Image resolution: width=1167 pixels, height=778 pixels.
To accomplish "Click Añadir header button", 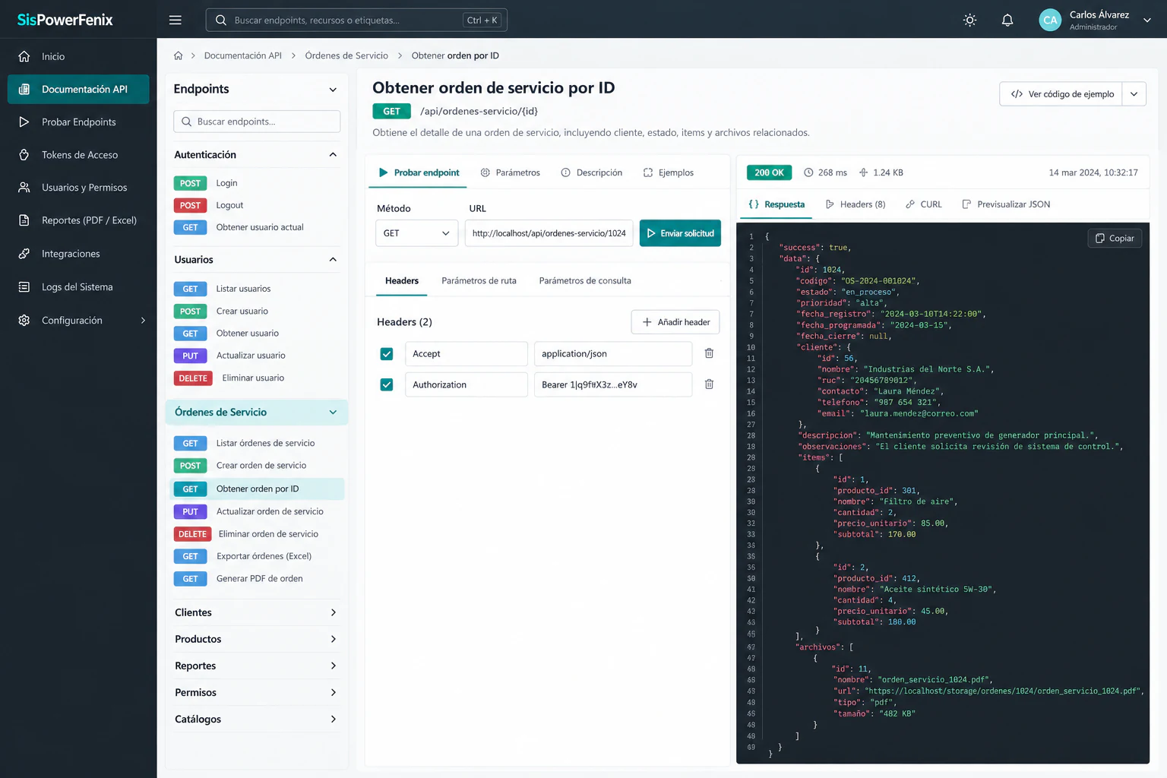I will click(675, 322).
